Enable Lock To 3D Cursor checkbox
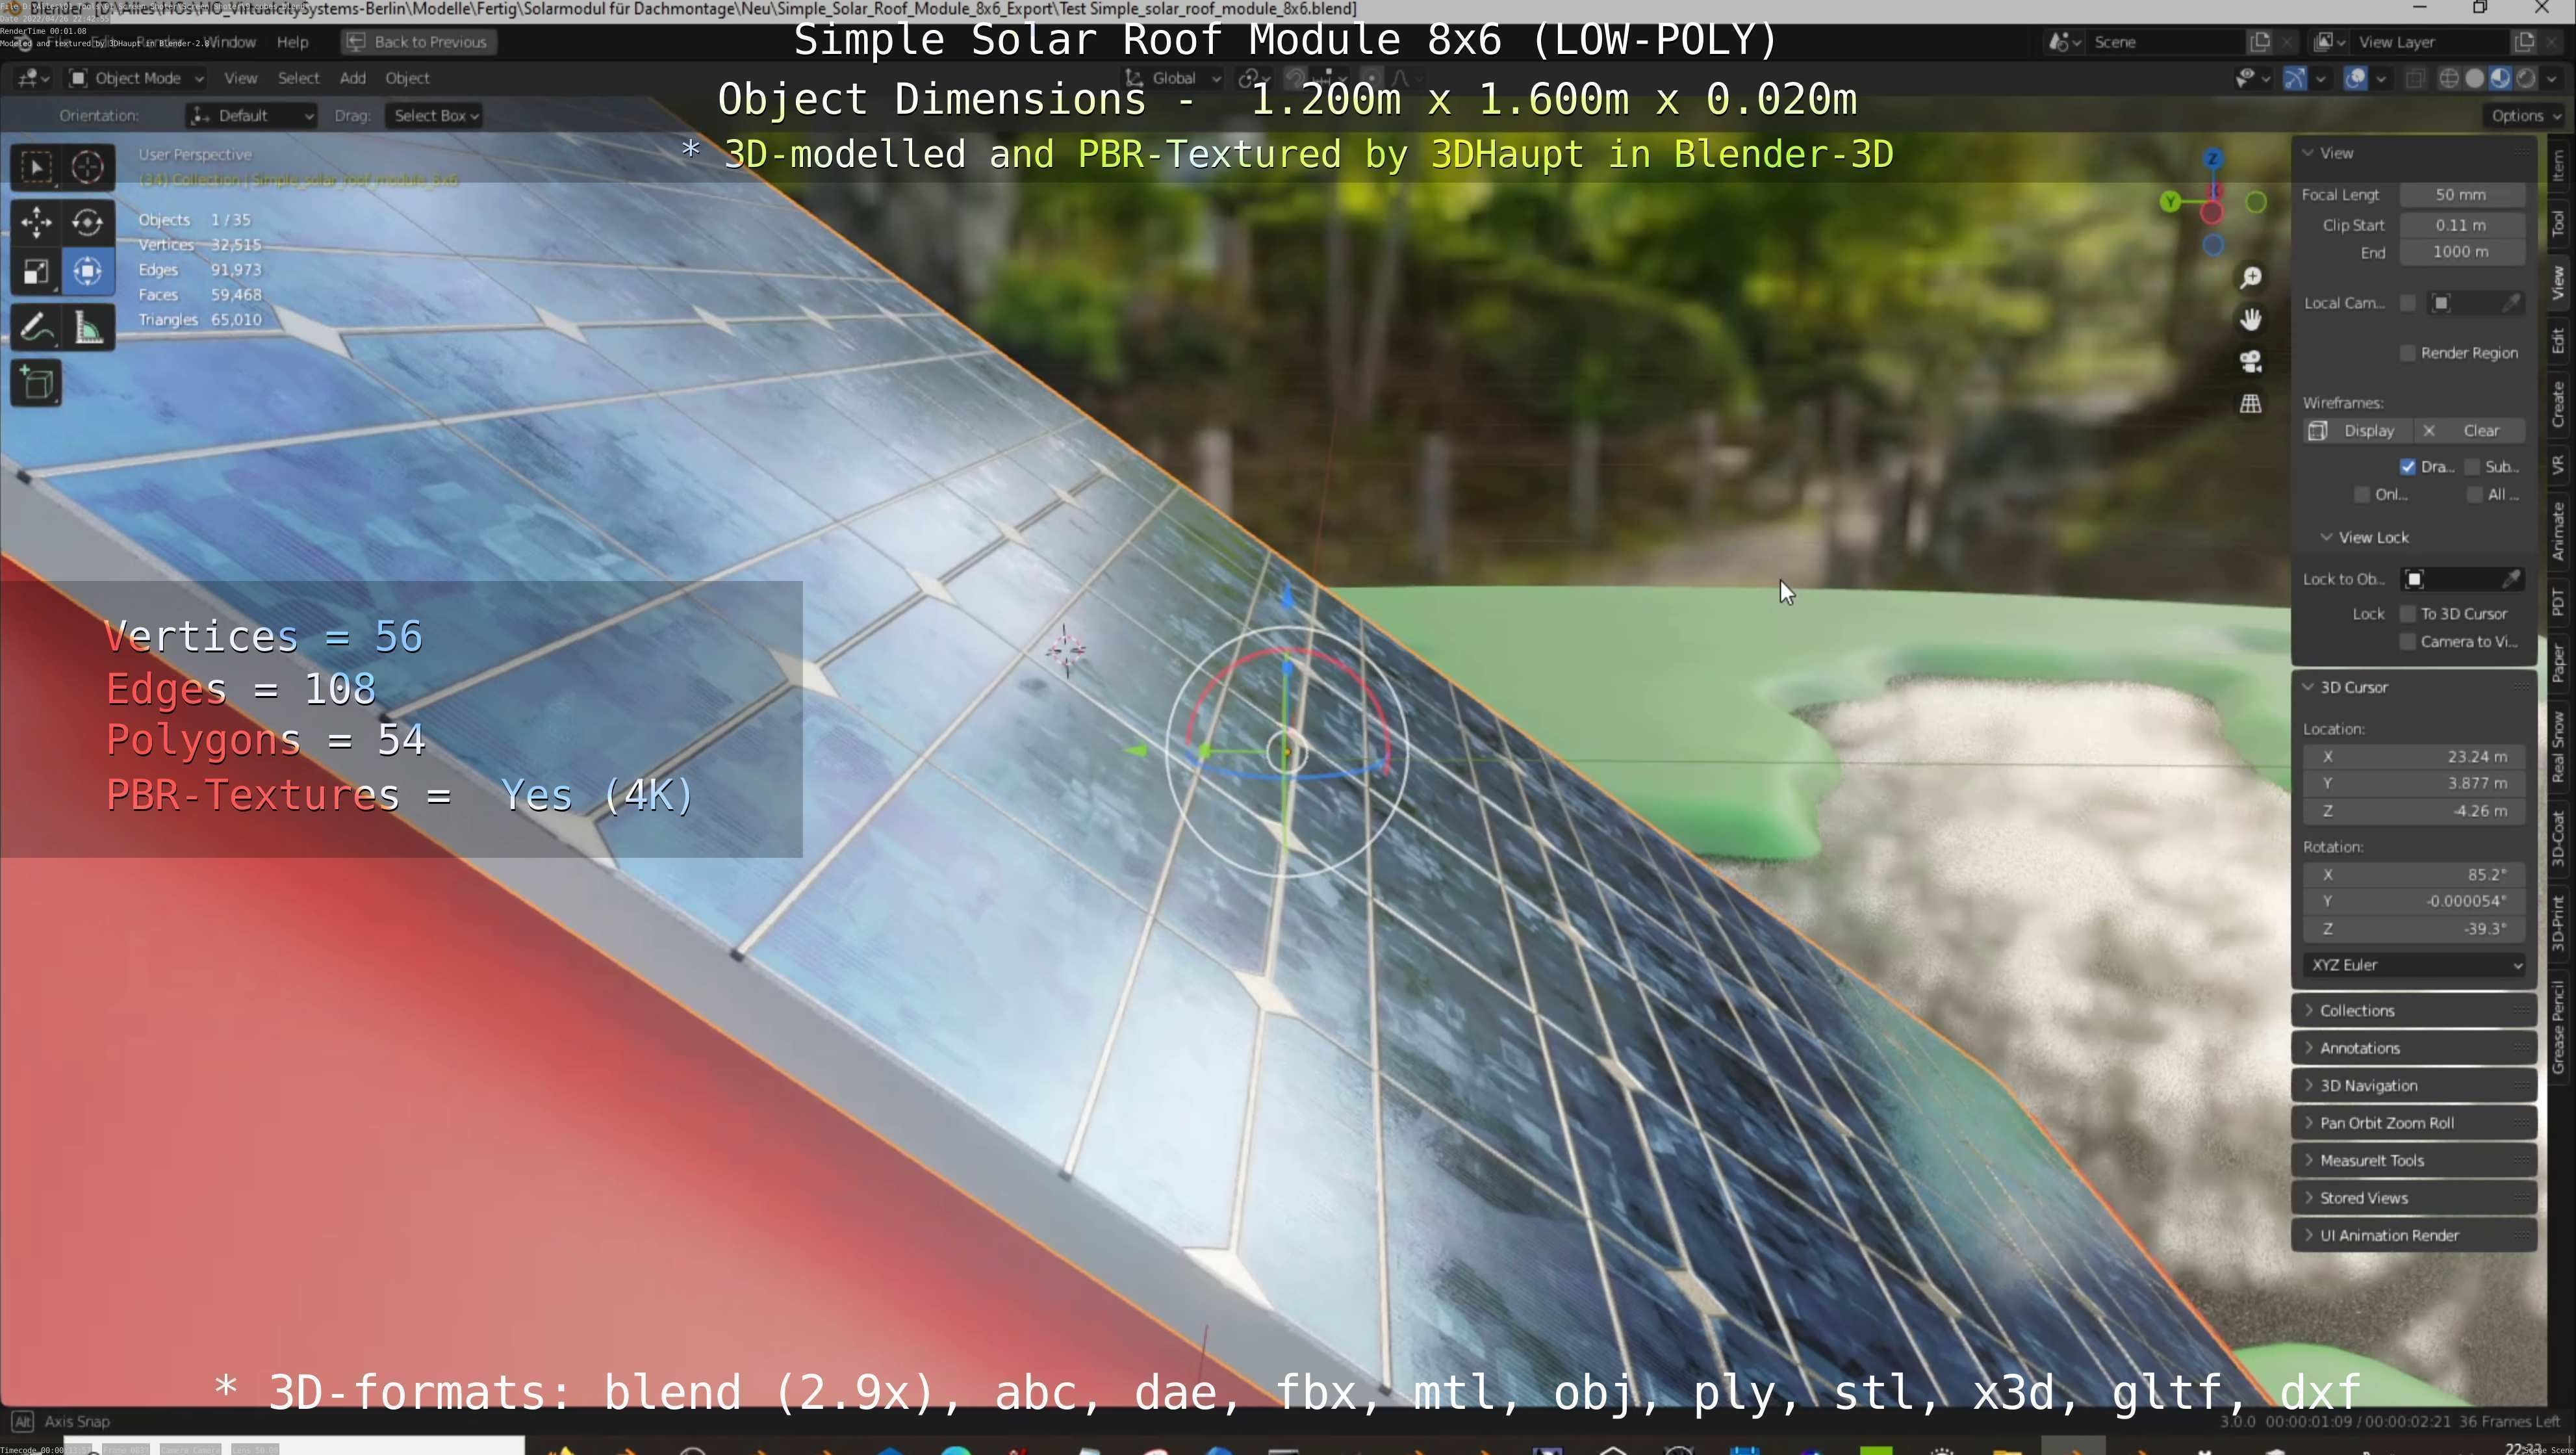 click(x=2408, y=615)
